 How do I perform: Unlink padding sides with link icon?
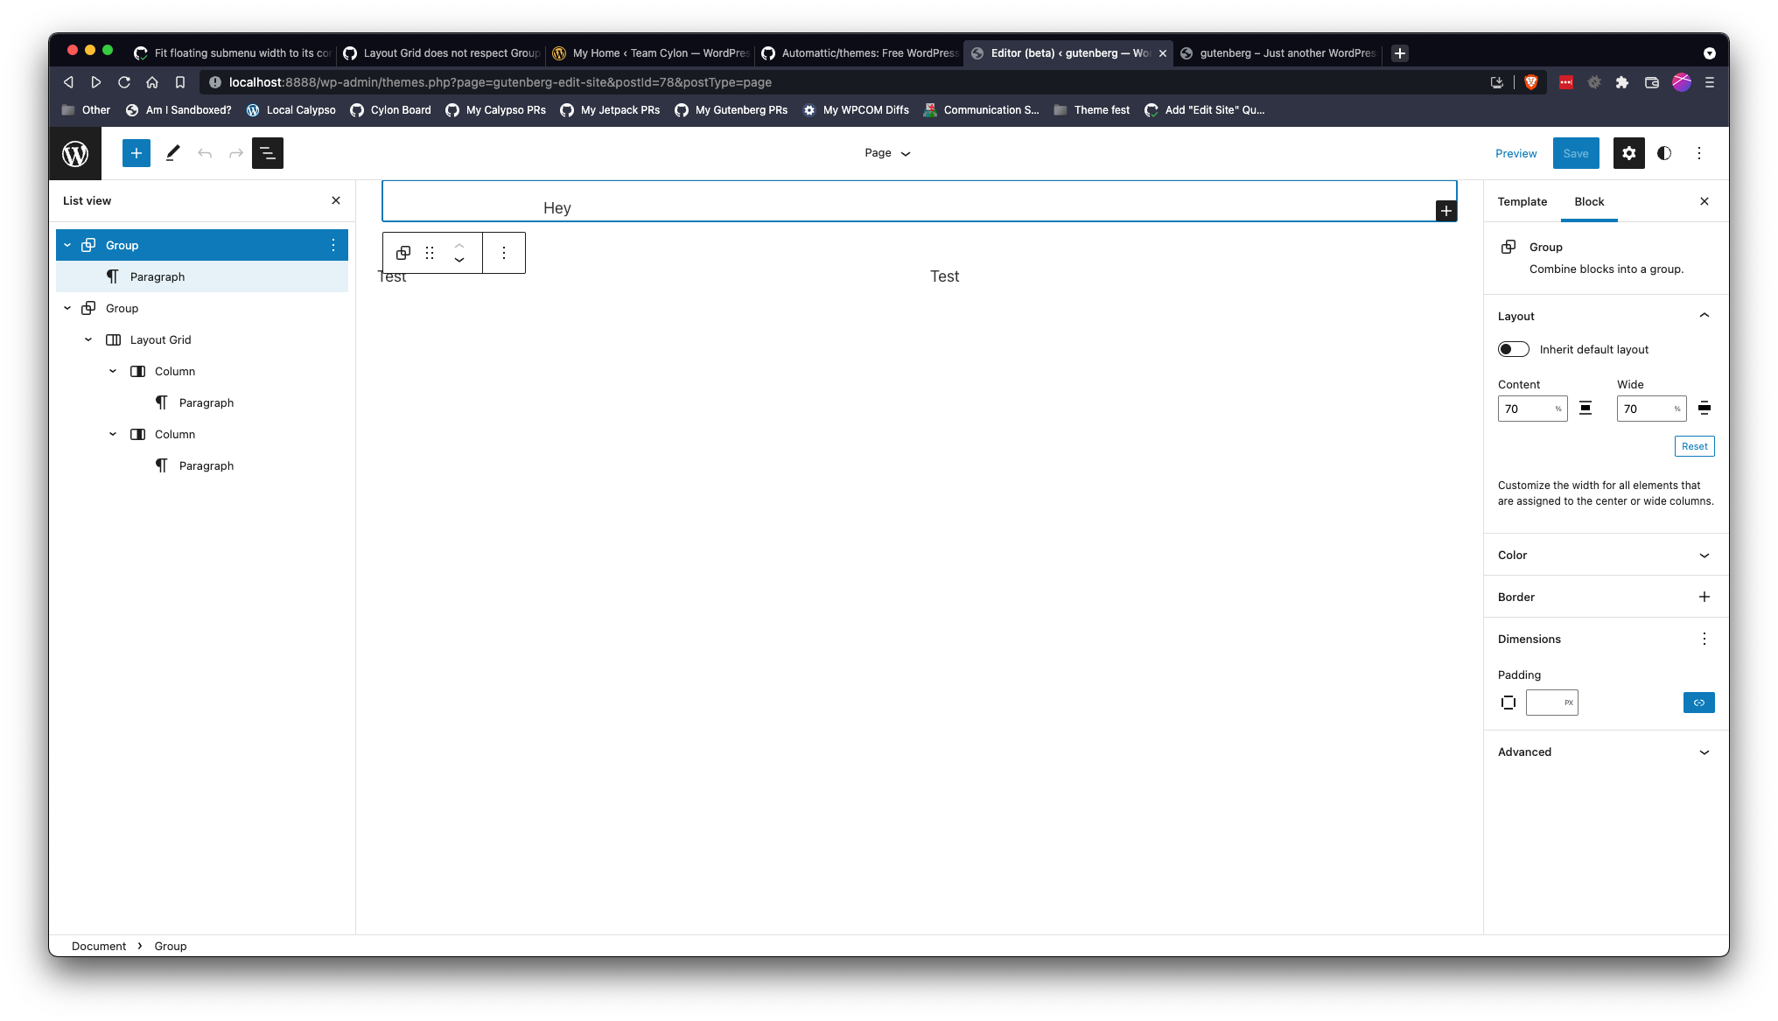pyautogui.click(x=1698, y=702)
